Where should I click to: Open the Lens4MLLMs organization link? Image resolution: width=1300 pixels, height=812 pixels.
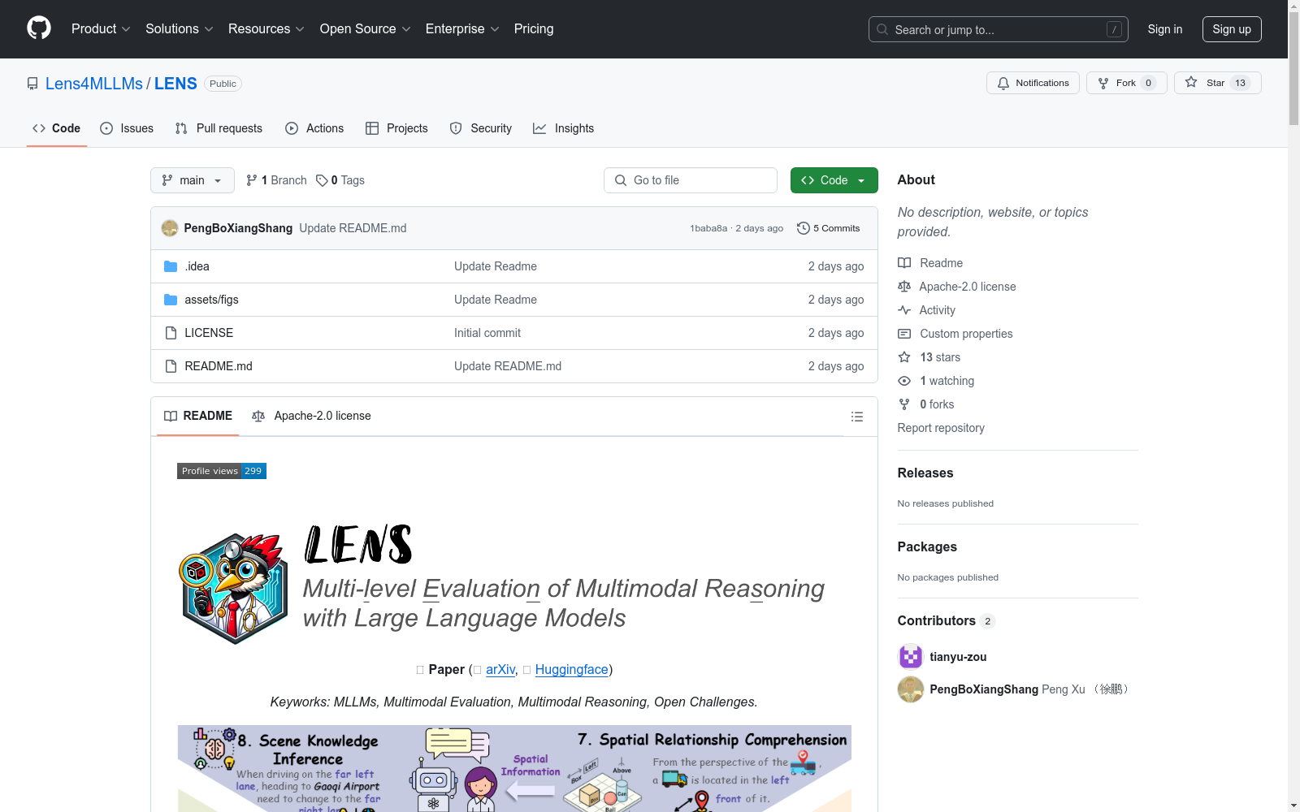[94, 84]
